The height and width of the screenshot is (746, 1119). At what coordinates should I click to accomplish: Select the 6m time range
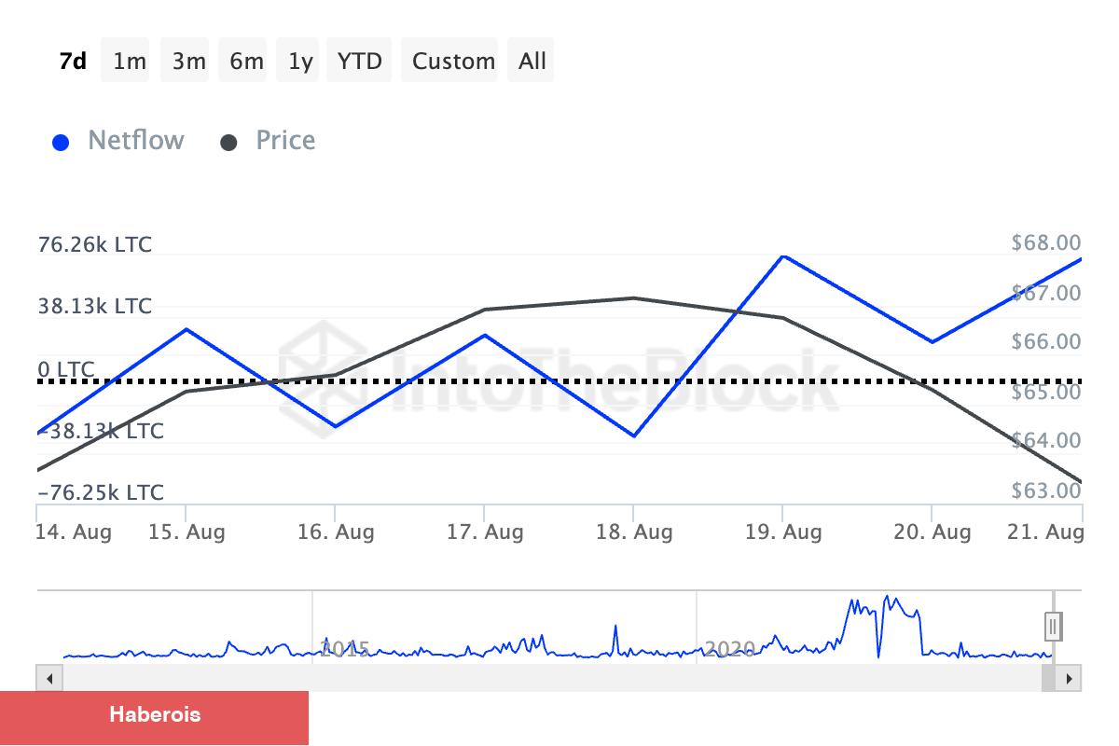[x=246, y=61]
